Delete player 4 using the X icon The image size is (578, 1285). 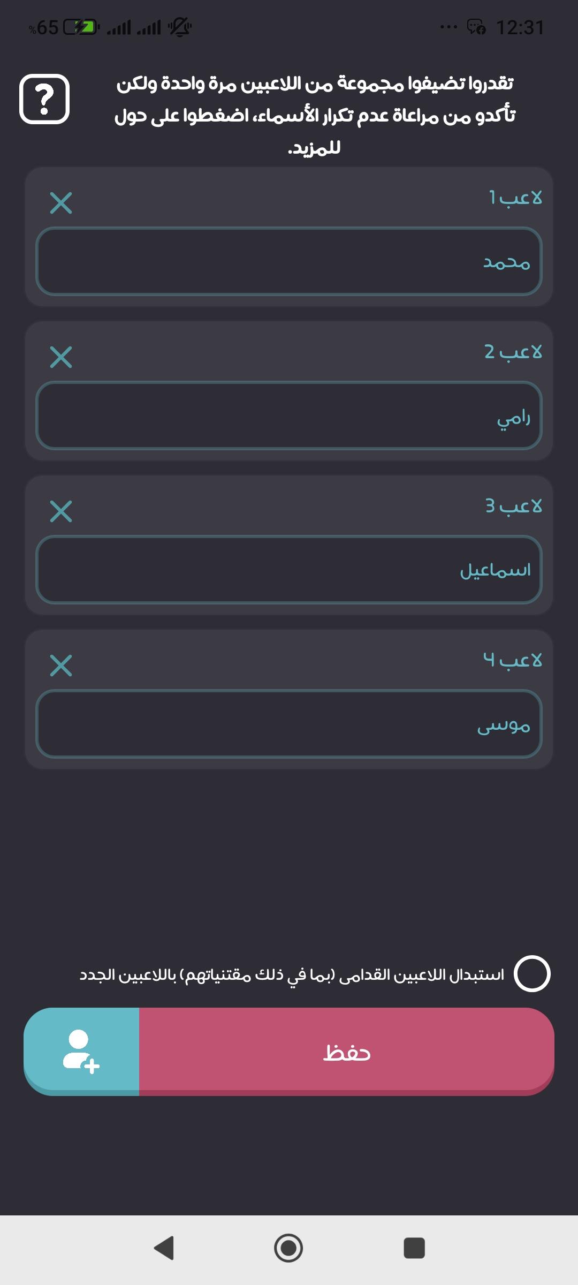[61, 666]
